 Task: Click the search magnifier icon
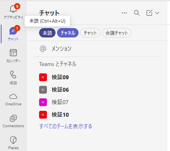point(137,13)
